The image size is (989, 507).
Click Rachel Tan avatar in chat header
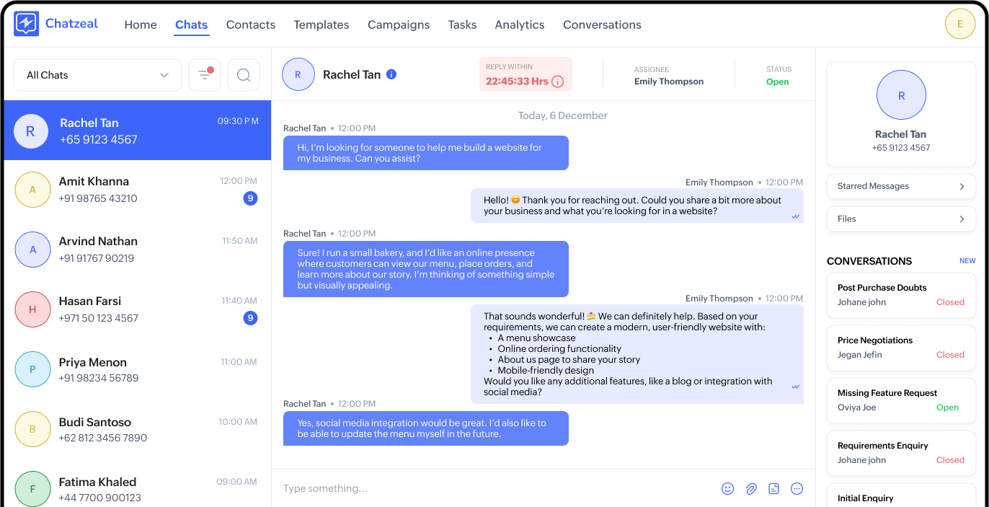click(298, 74)
